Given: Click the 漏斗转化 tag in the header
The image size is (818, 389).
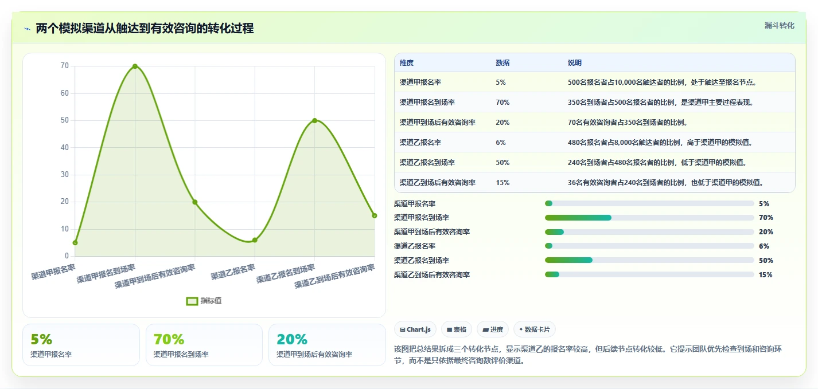Looking at the screenshot, I should (x=780, y=25).
